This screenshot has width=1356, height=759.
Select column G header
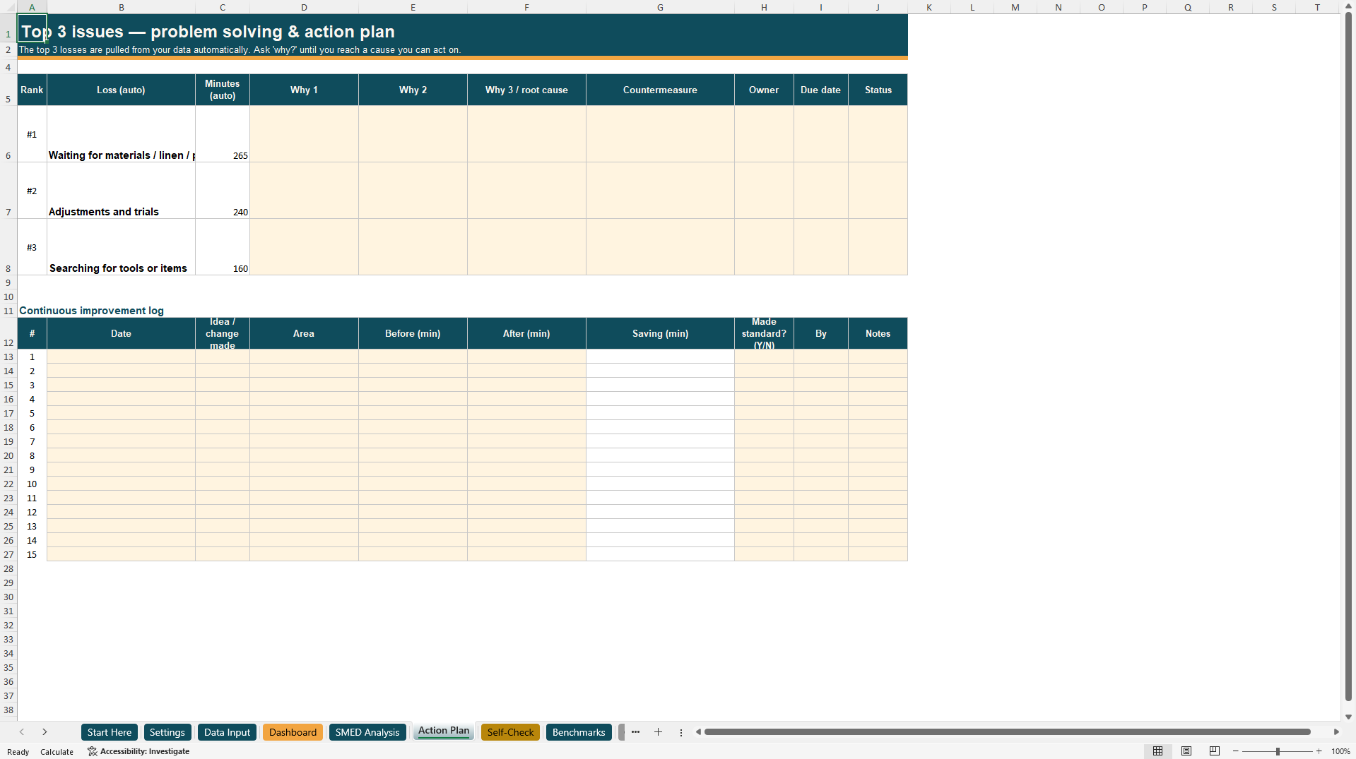coord(660,7)
